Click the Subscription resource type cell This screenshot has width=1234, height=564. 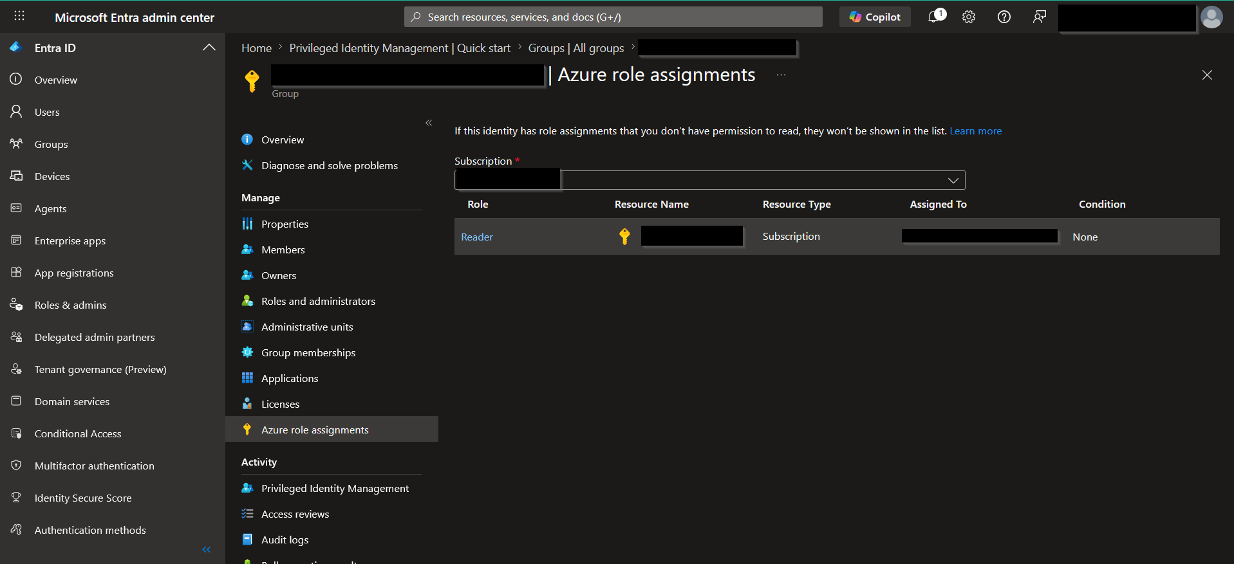tap(791, 236)
